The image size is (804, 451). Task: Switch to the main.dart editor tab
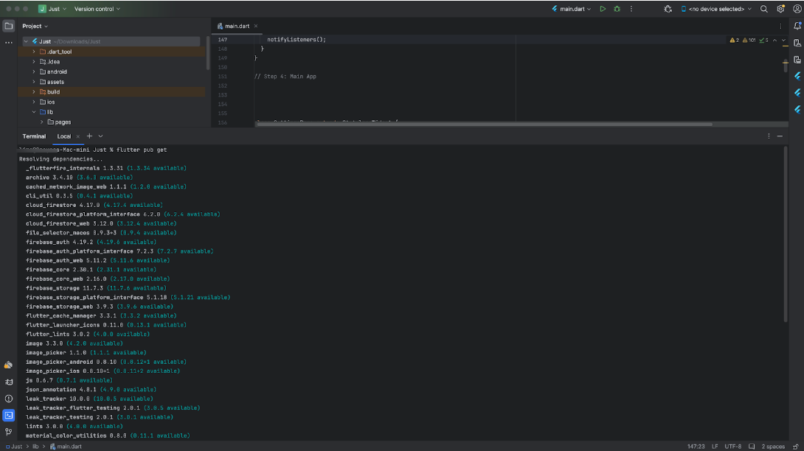[x=238, y=26]
